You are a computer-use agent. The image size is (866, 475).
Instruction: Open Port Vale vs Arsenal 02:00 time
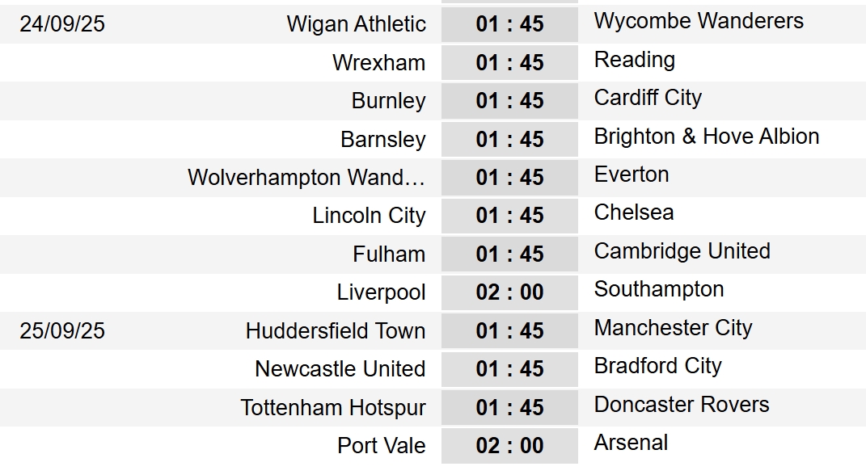coord(509,445)
